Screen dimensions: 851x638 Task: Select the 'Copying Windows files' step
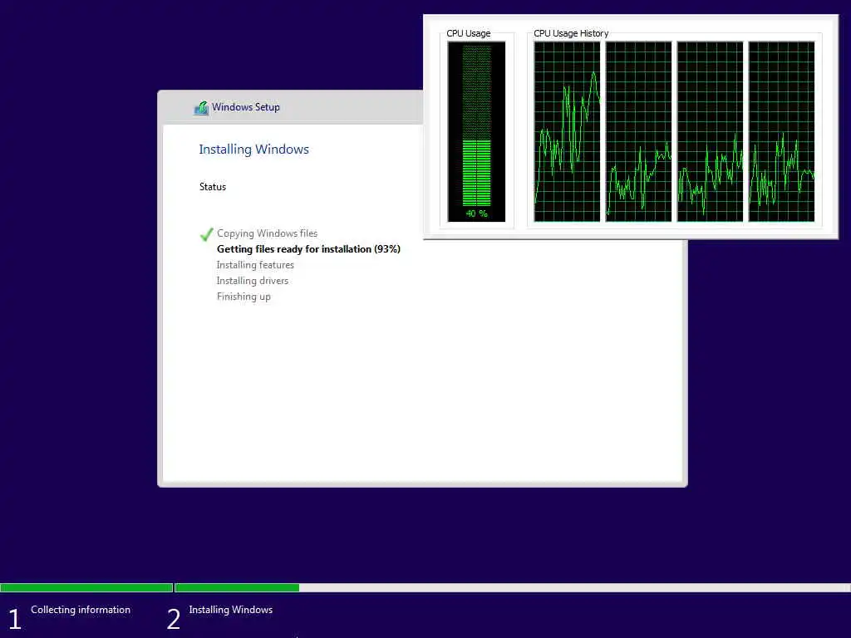[267, 233]
